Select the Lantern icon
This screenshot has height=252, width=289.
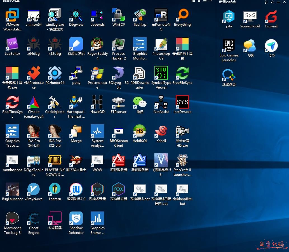[x=55, y=189]
